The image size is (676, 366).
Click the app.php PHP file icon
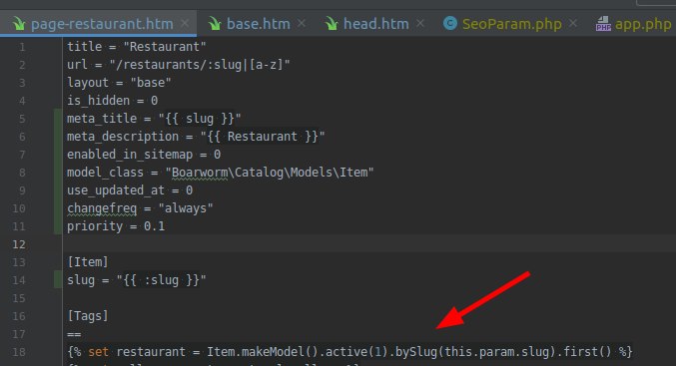point(603,23)
